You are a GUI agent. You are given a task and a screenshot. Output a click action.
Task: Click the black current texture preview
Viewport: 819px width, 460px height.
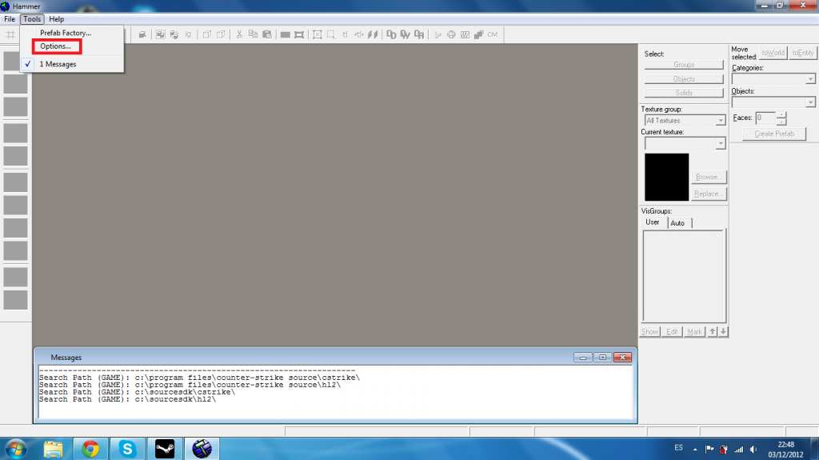666,178
